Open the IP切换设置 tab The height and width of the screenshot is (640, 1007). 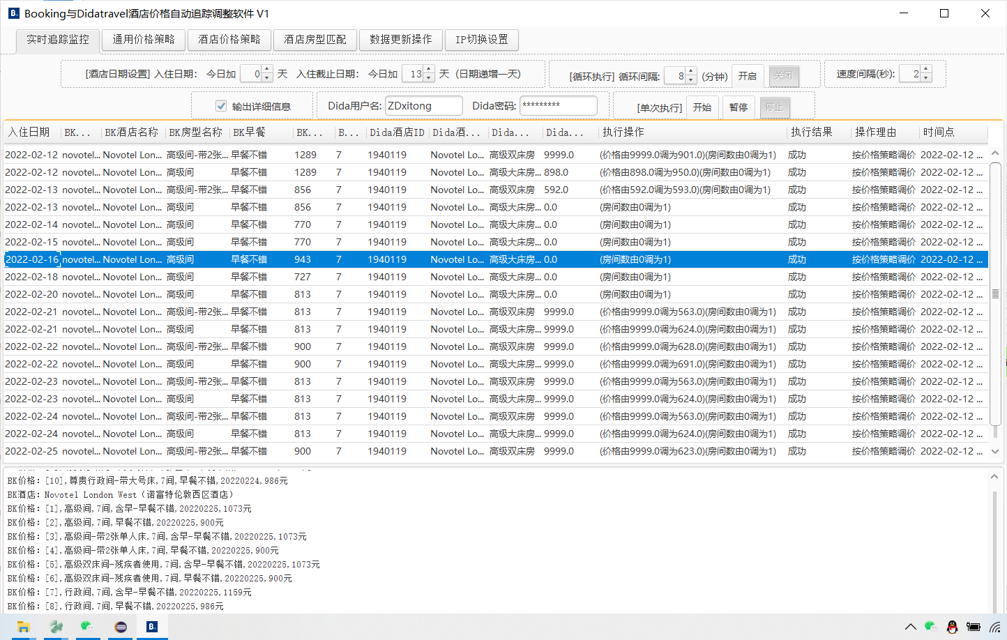pos(482,40)
